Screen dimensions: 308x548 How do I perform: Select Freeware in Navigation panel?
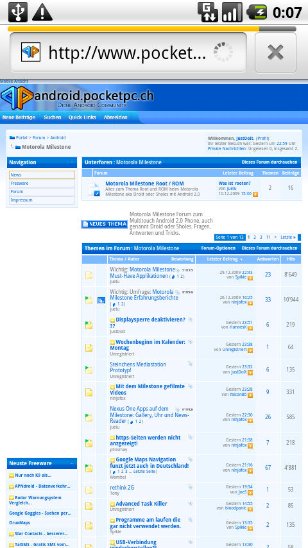pyautogui.click(x=42, y=183)
